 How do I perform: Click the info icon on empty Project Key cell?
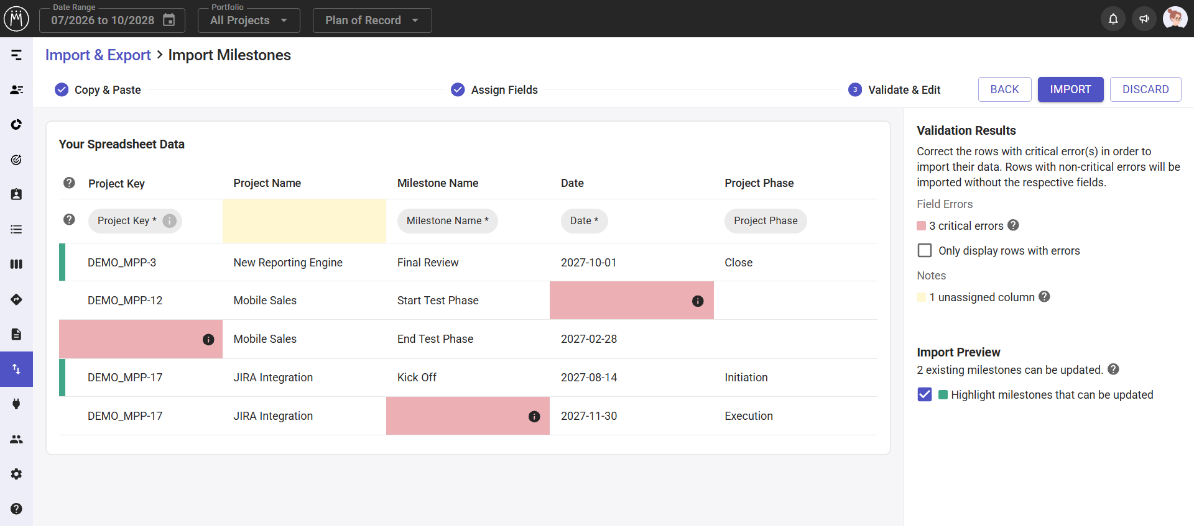[208, 340]
